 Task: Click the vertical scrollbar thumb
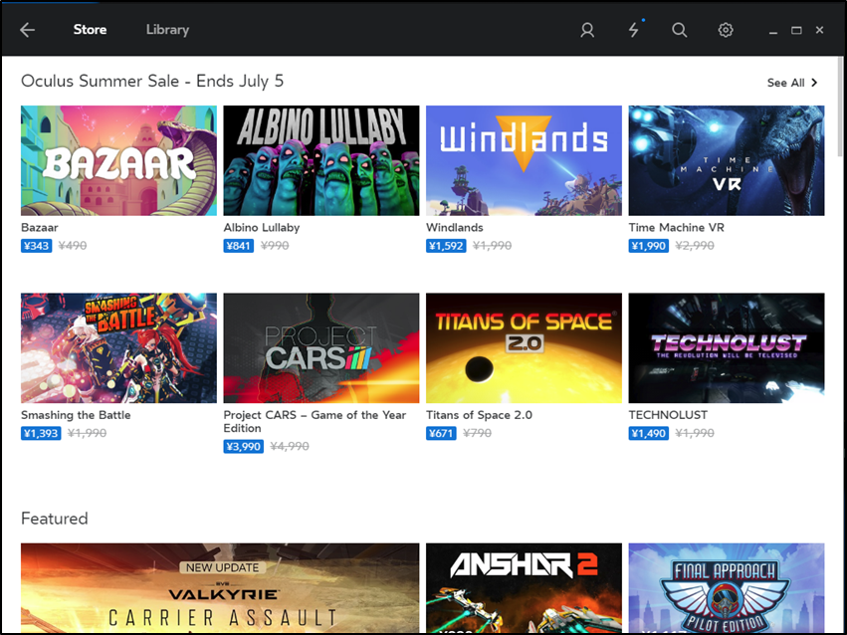point(840,106)
